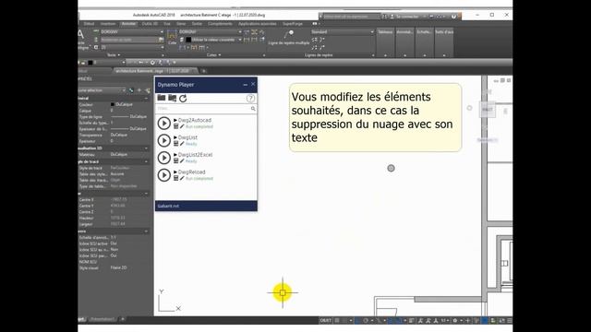Viewport: 591px width, 332px height.
Task: Click the quick select icon in properties
Action: [148, 90]
